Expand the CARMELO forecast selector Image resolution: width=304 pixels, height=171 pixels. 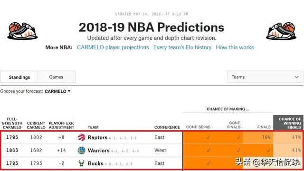57,91
